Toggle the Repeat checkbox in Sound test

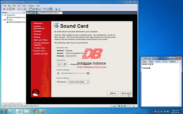pyautogui.click(x=82, y=64)
